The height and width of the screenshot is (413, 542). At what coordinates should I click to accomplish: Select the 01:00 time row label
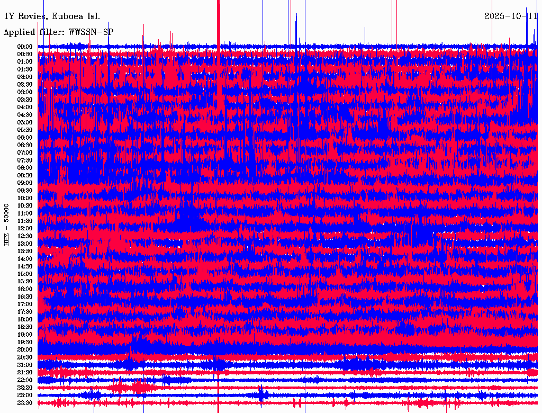pos(25,62)
